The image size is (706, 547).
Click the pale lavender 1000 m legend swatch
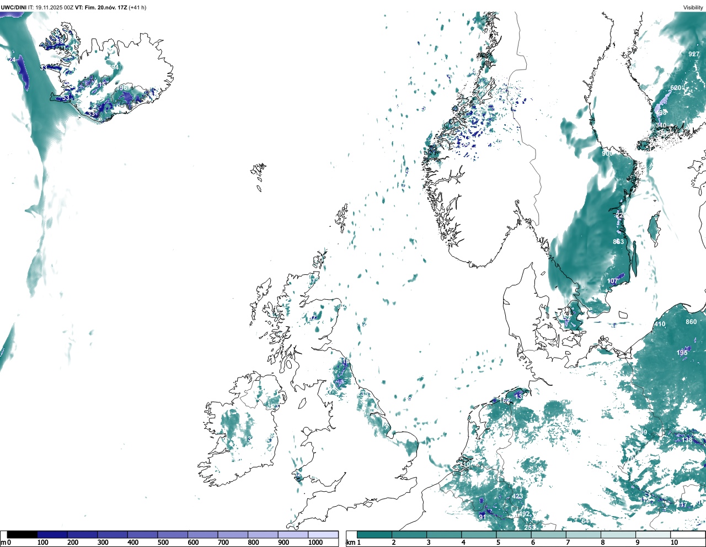pyautogui.click(x=323, y=534)
